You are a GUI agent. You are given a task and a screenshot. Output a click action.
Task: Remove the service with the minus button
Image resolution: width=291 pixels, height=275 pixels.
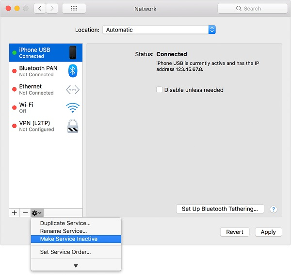pyautogui.click(x=25, y=213)
